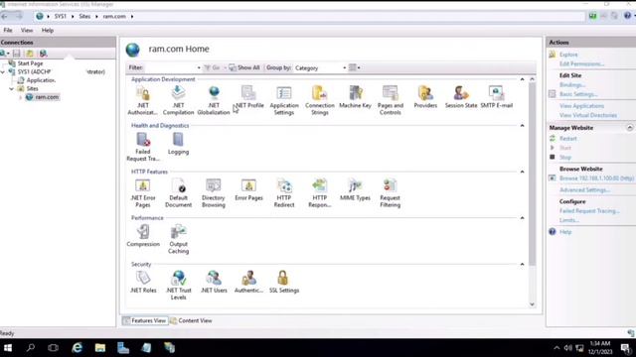Click Bindings action link

[572, 84]
